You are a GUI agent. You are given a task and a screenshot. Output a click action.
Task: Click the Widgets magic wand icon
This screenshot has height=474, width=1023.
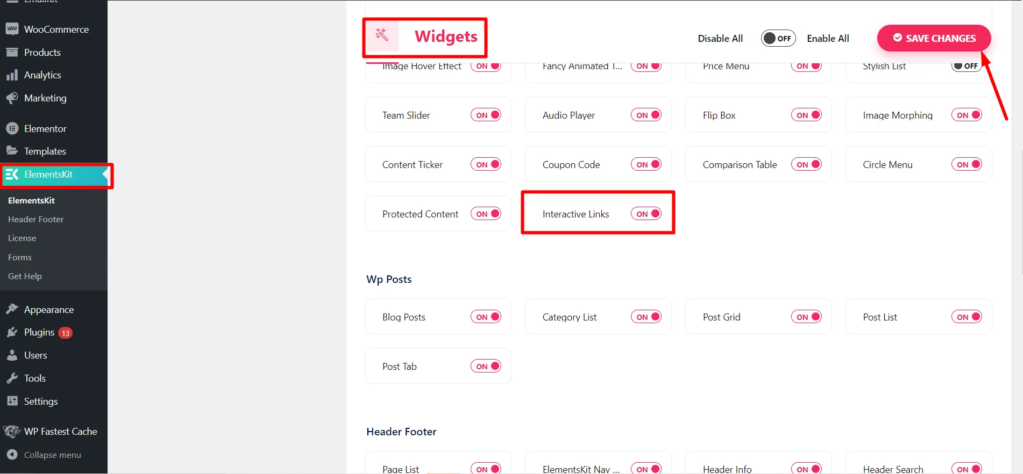pyautogui.click(x=382, y=35)
